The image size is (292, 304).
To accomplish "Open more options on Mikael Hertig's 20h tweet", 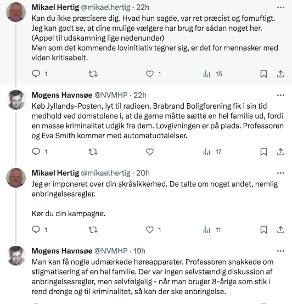I will [280, 173].
